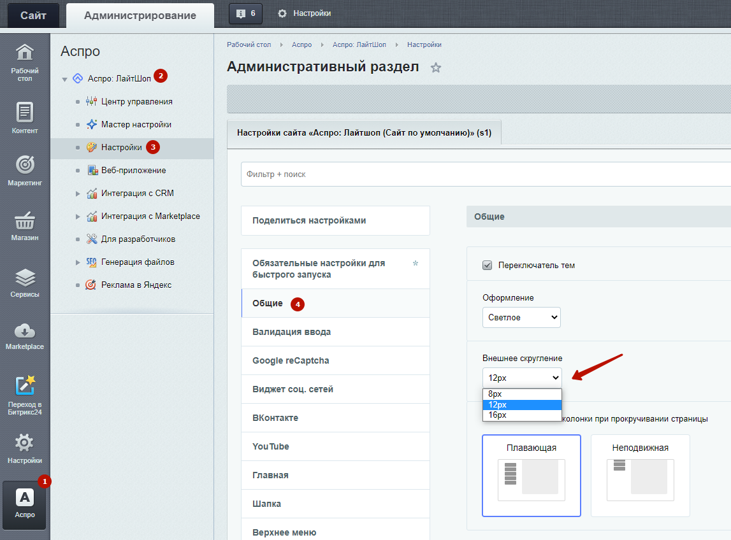Expand the Генерация файлов node
This screenshot has width=731, height=540.
click(x=78, y=262)
